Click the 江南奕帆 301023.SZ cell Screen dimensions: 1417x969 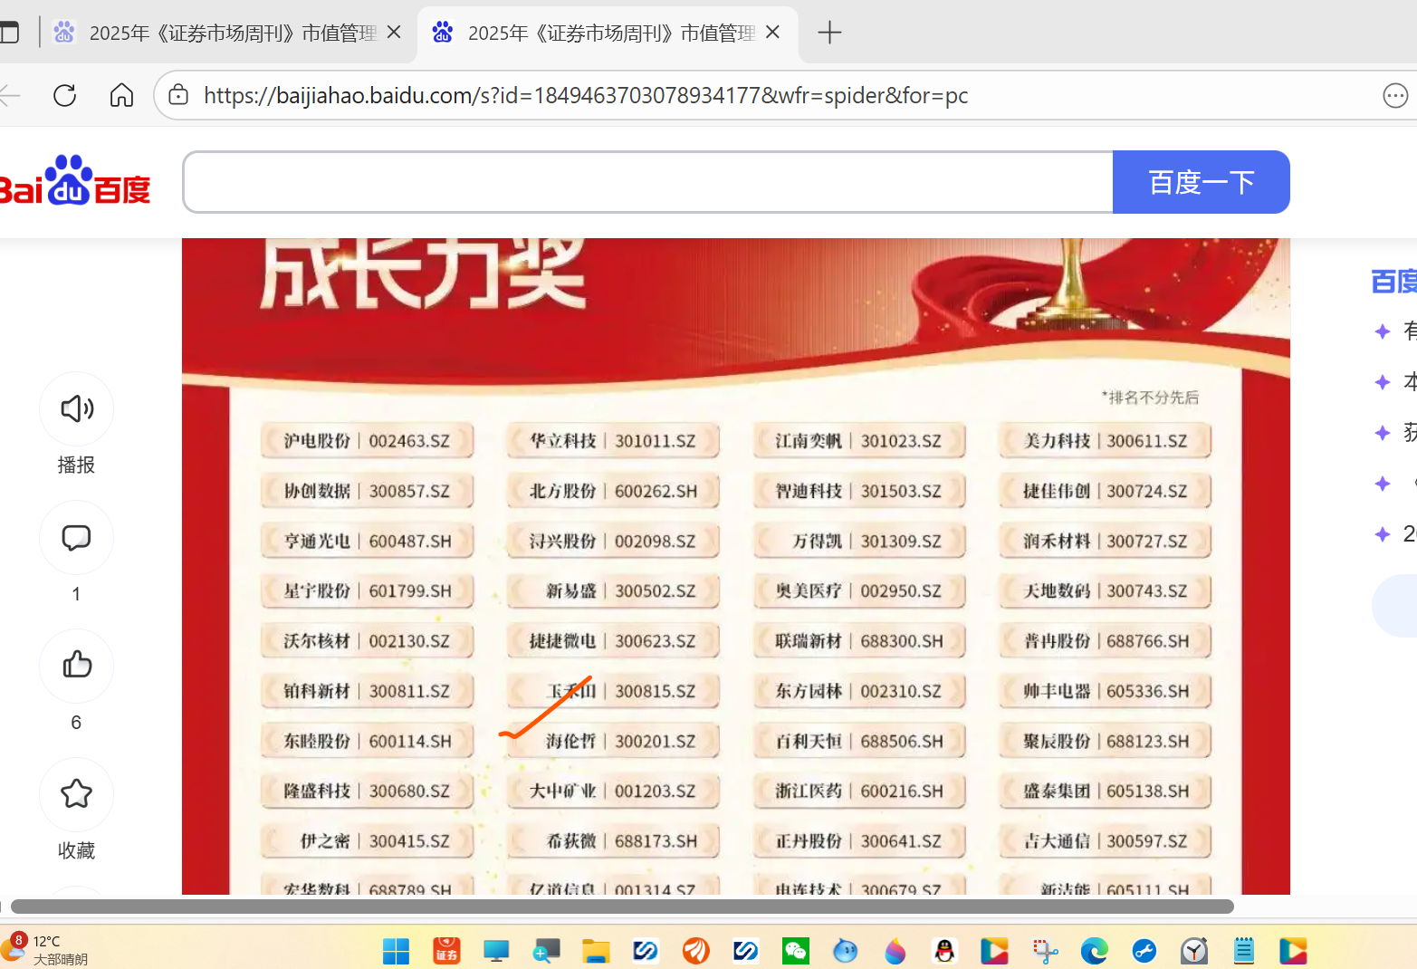858,441
